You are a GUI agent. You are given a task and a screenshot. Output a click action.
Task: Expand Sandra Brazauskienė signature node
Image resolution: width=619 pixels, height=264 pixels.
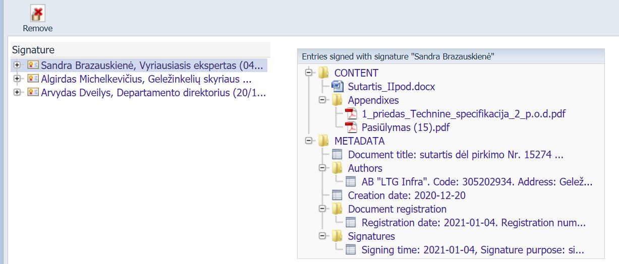click(18, 65)
